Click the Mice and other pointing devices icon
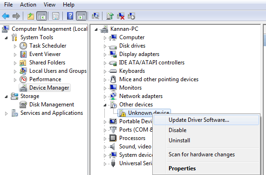The width and height of the screenshot is (266, 175). point(113,79)
